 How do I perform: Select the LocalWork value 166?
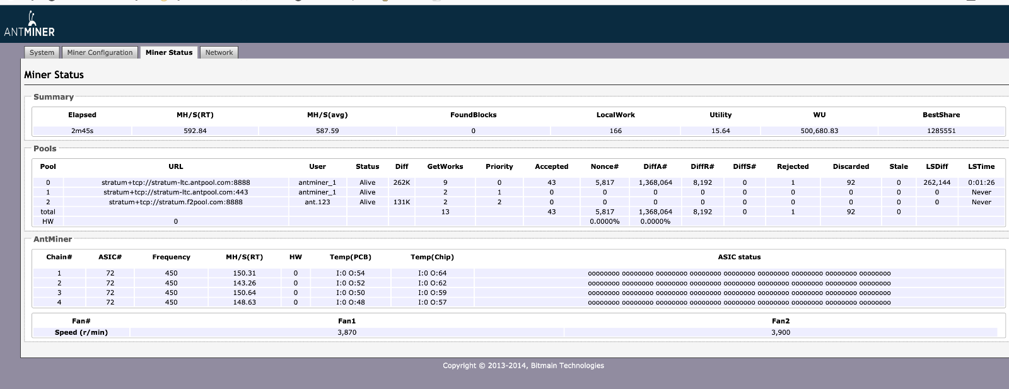click(615, 131)
